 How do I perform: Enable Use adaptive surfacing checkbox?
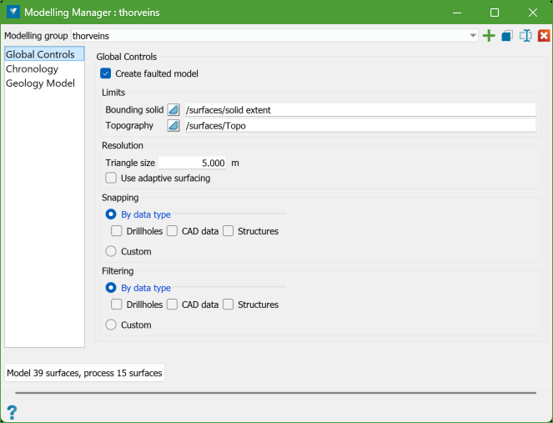111,178
